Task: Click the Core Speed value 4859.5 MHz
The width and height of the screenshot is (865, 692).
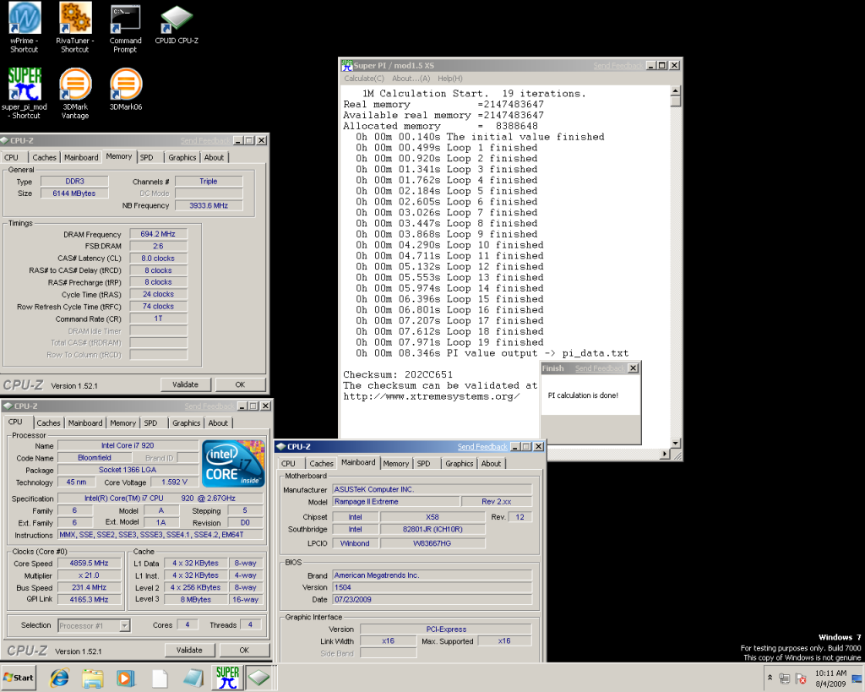Action: tap(89, 564)
